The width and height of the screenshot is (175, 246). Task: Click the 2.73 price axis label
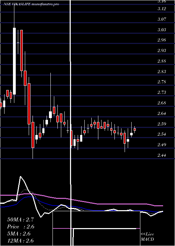(x=162, y=92)
